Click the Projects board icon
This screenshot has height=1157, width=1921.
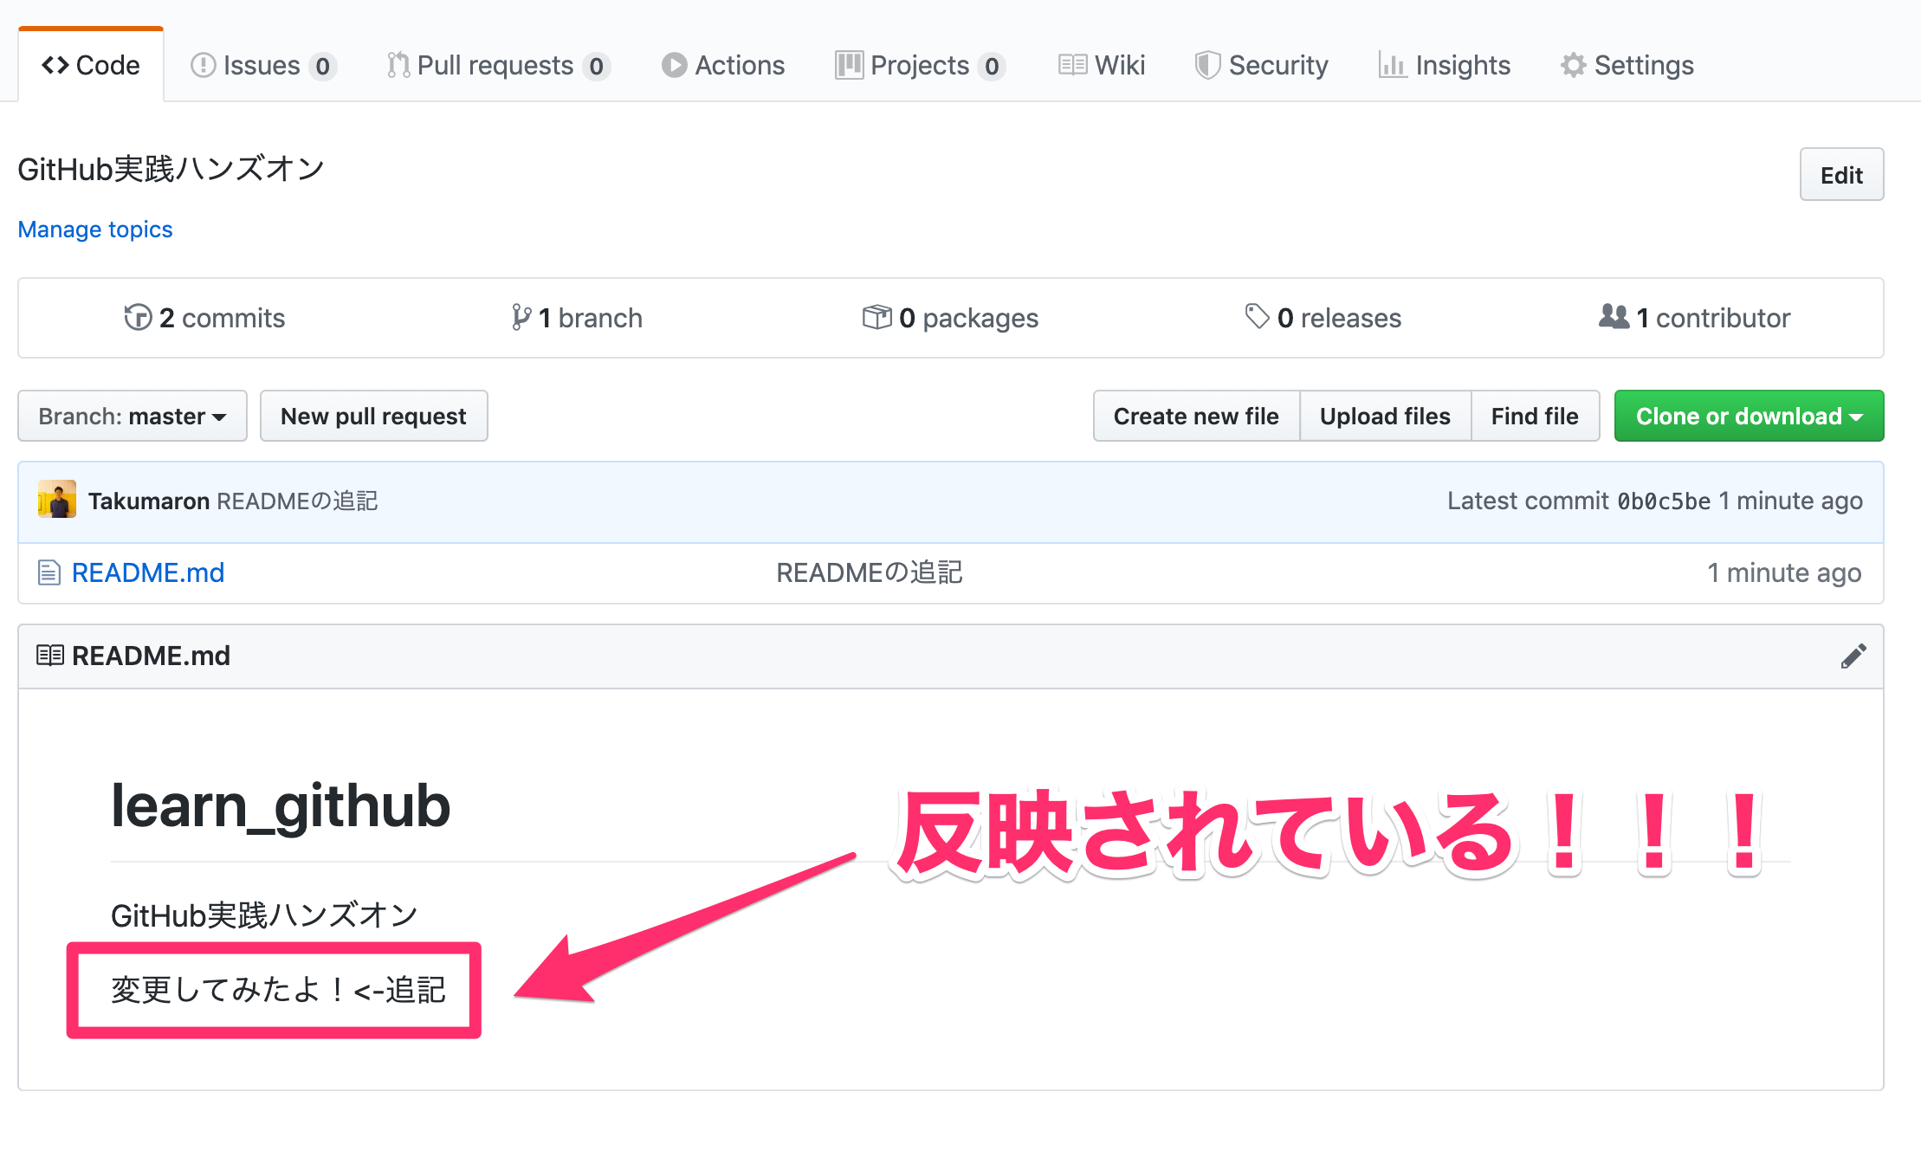click(849, 65)
